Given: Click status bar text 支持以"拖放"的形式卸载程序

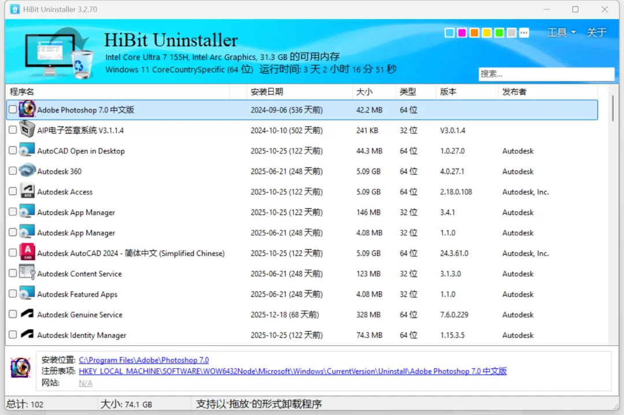Looking at the screenshot, I should tap(259, 404).
